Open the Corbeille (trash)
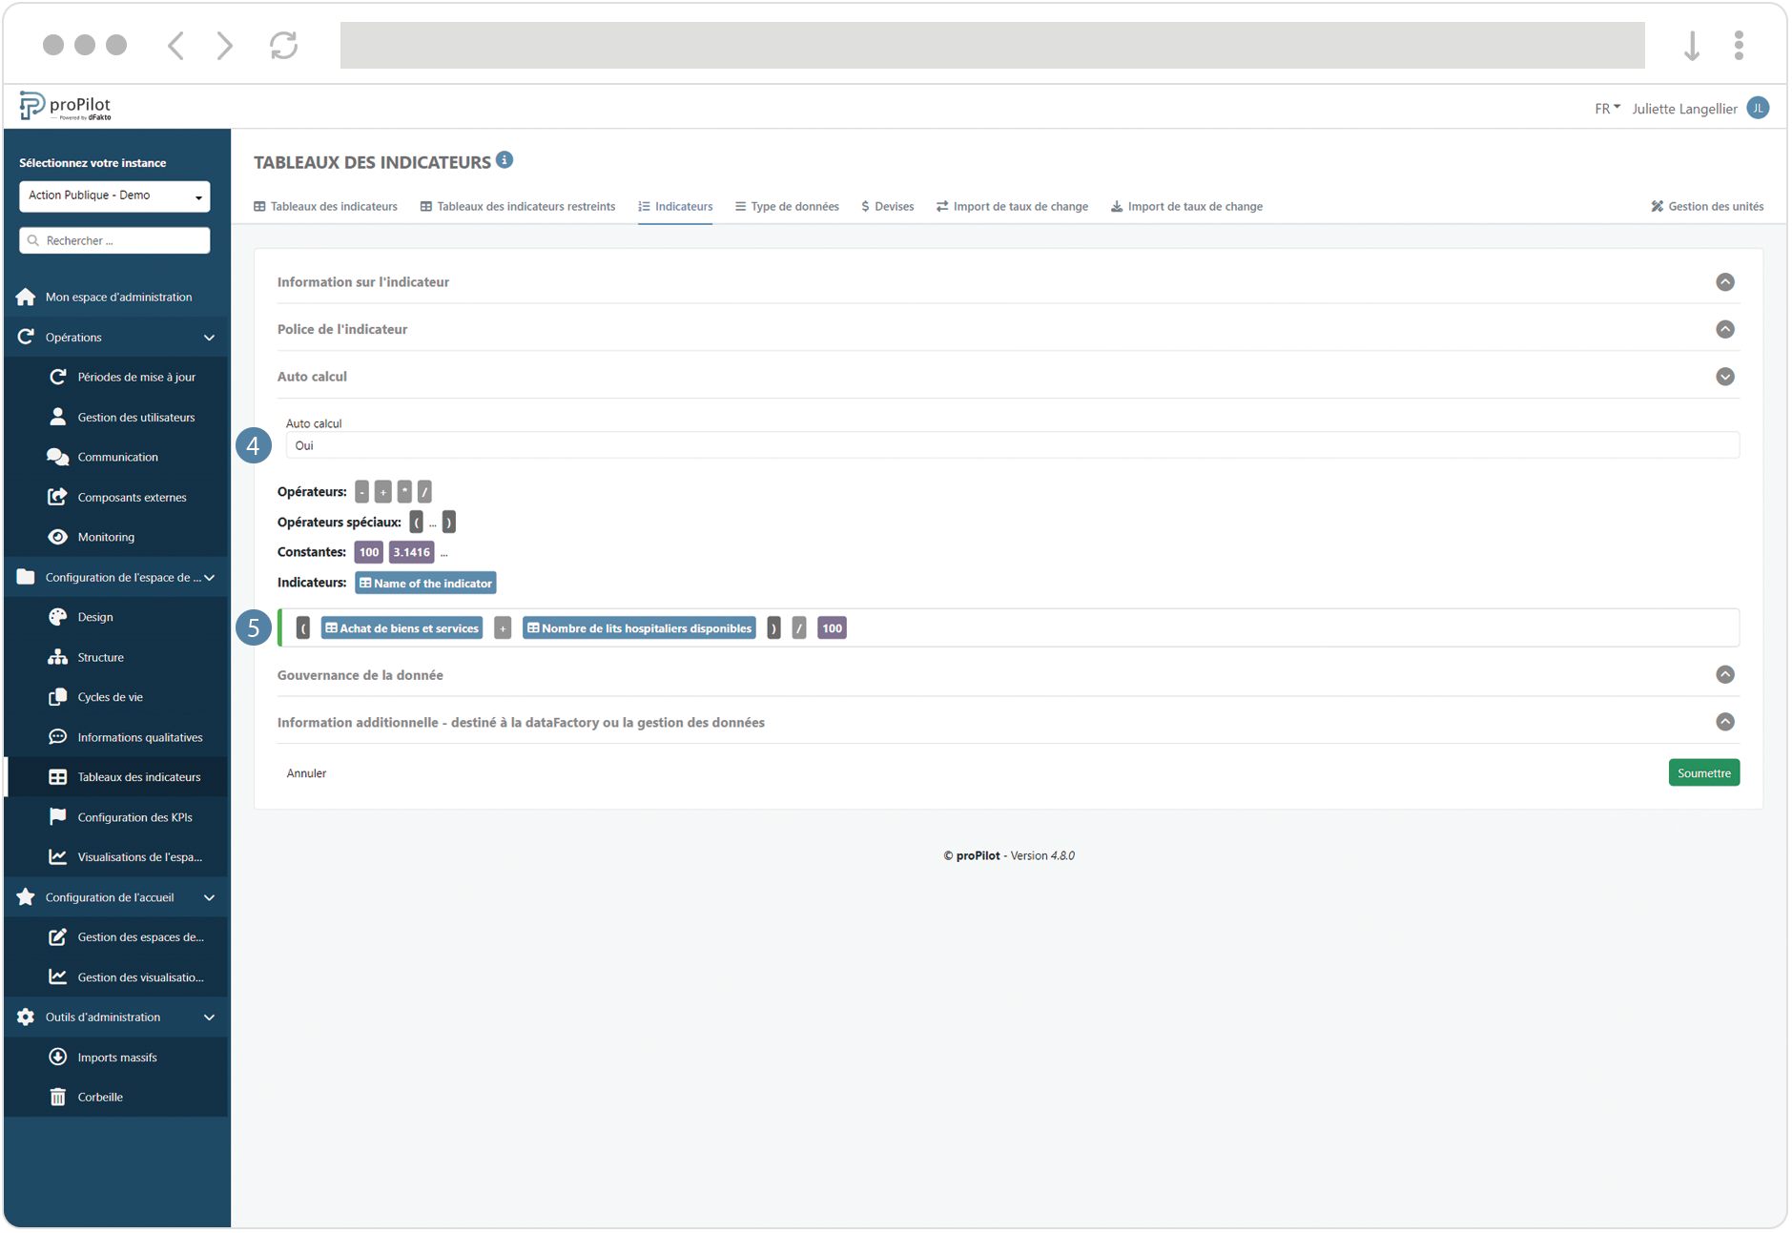1792x1233 pixels. tap(99, 1096)
